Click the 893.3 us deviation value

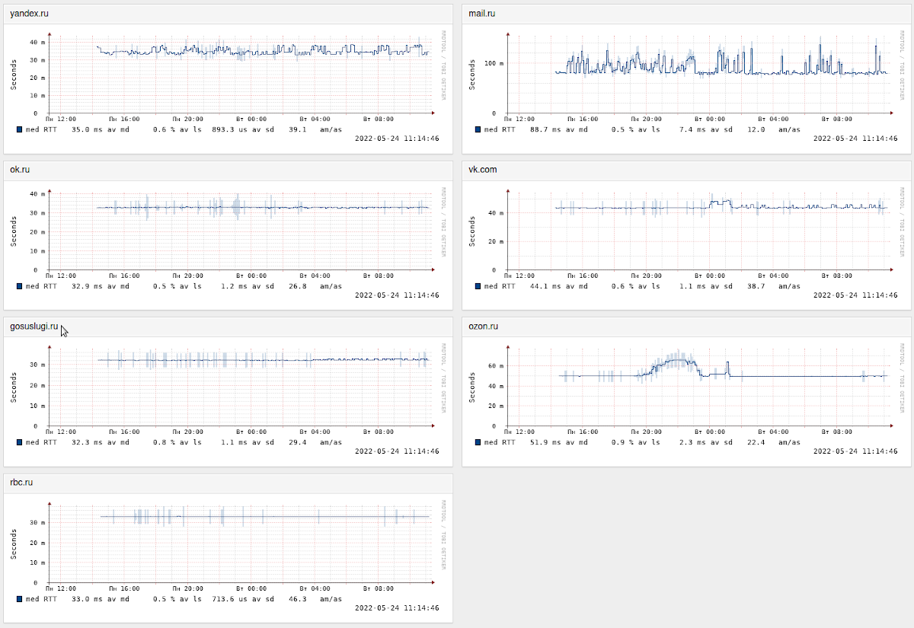[x=232, y=129]
